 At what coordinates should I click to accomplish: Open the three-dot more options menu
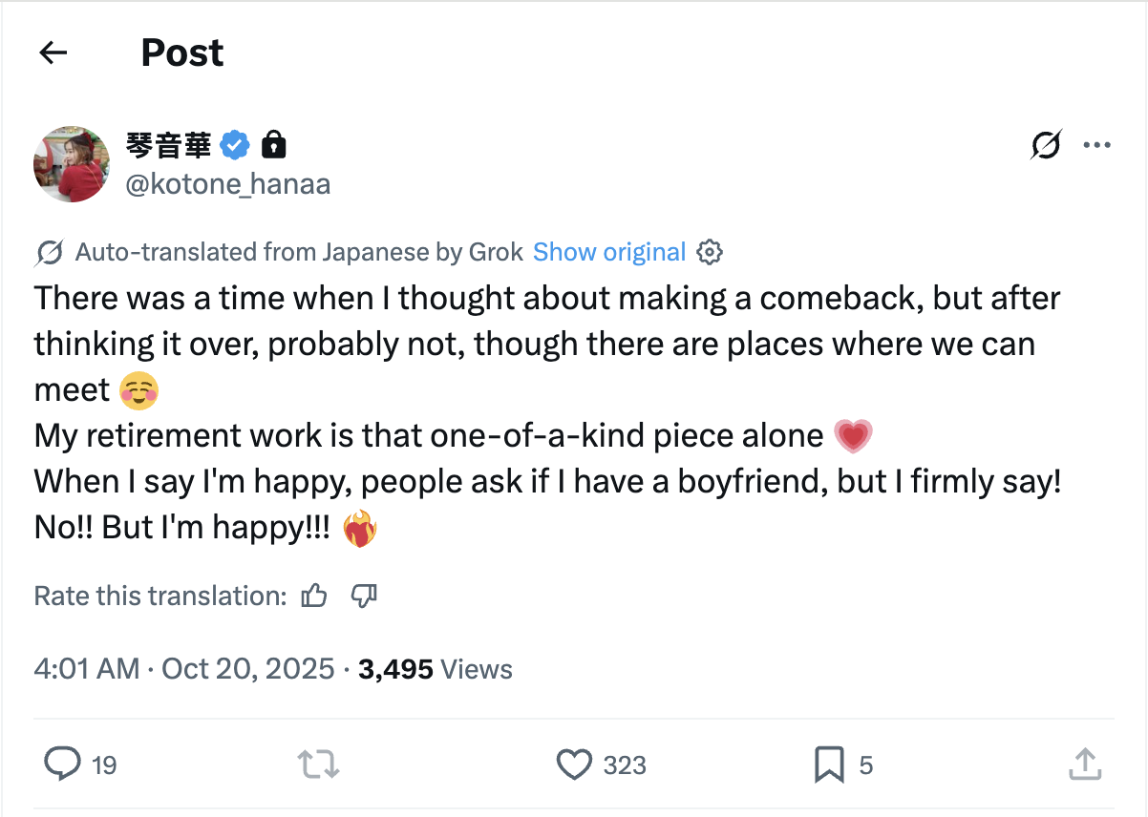tap(1095, 146)
